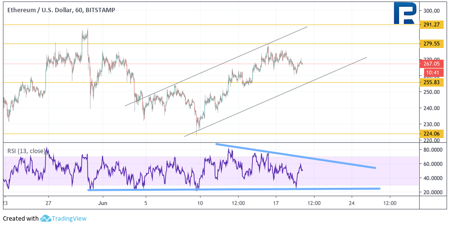The image size is (450, 227).
Task: Click the 17 date marker on time axis
Action: [276, 202]
